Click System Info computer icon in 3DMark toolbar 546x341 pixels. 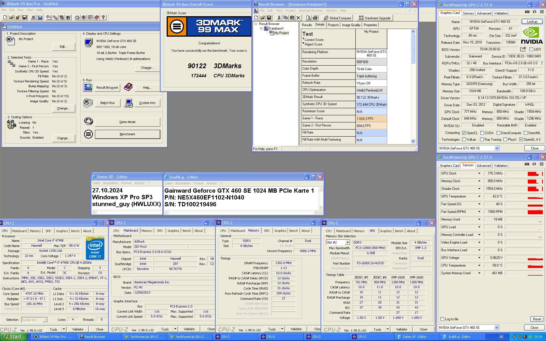tap(33, 17)
